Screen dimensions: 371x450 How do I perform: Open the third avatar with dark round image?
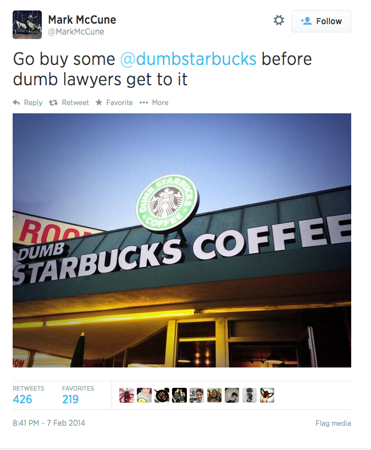(x=162, y=395)
